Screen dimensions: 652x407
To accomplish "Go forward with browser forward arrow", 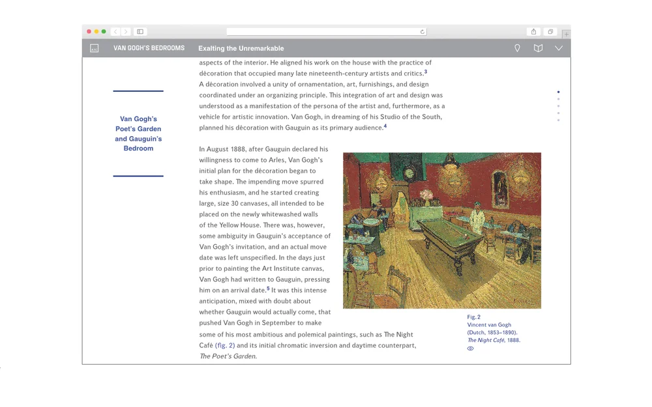I will click(x=126, y=31).
